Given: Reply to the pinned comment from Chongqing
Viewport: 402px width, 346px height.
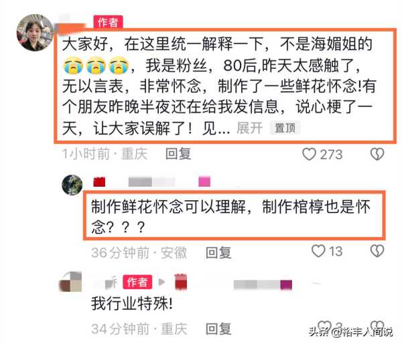Looking at the screenshot, I should 178,154.
